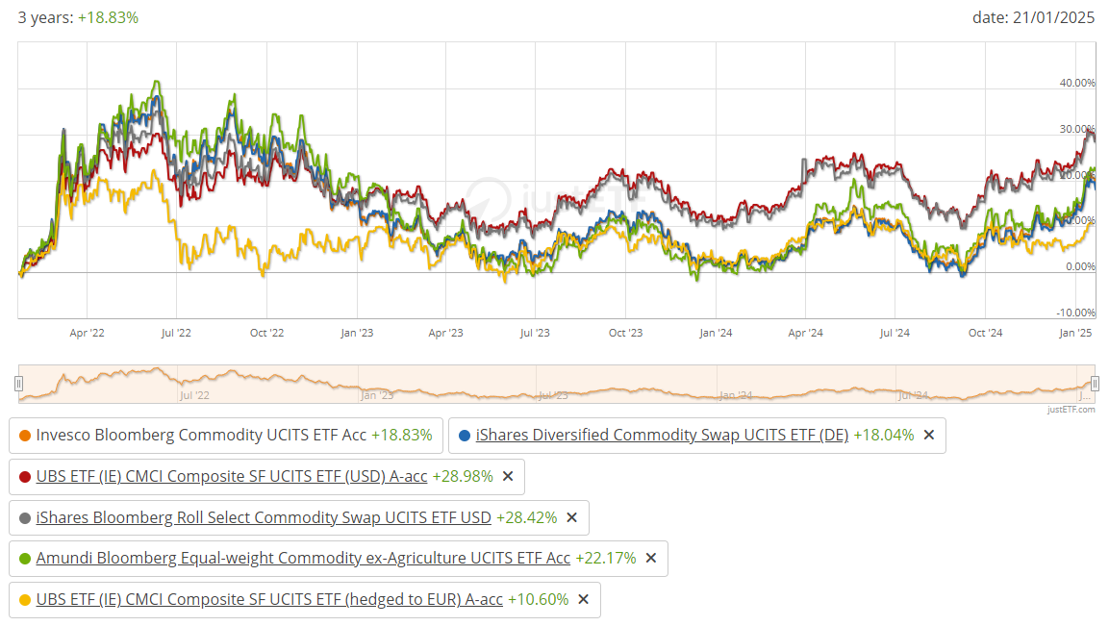Image resolution: width=1109 pixels, height=626 pixels.
Task: Click the orange Invesco Bloomberg color dot
Action: coord(25,436)
